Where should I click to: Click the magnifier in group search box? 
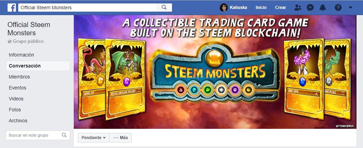[64, 135]
